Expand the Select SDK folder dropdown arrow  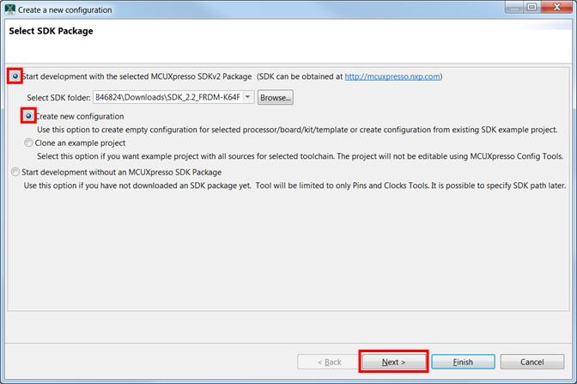(x=248, y=97)
